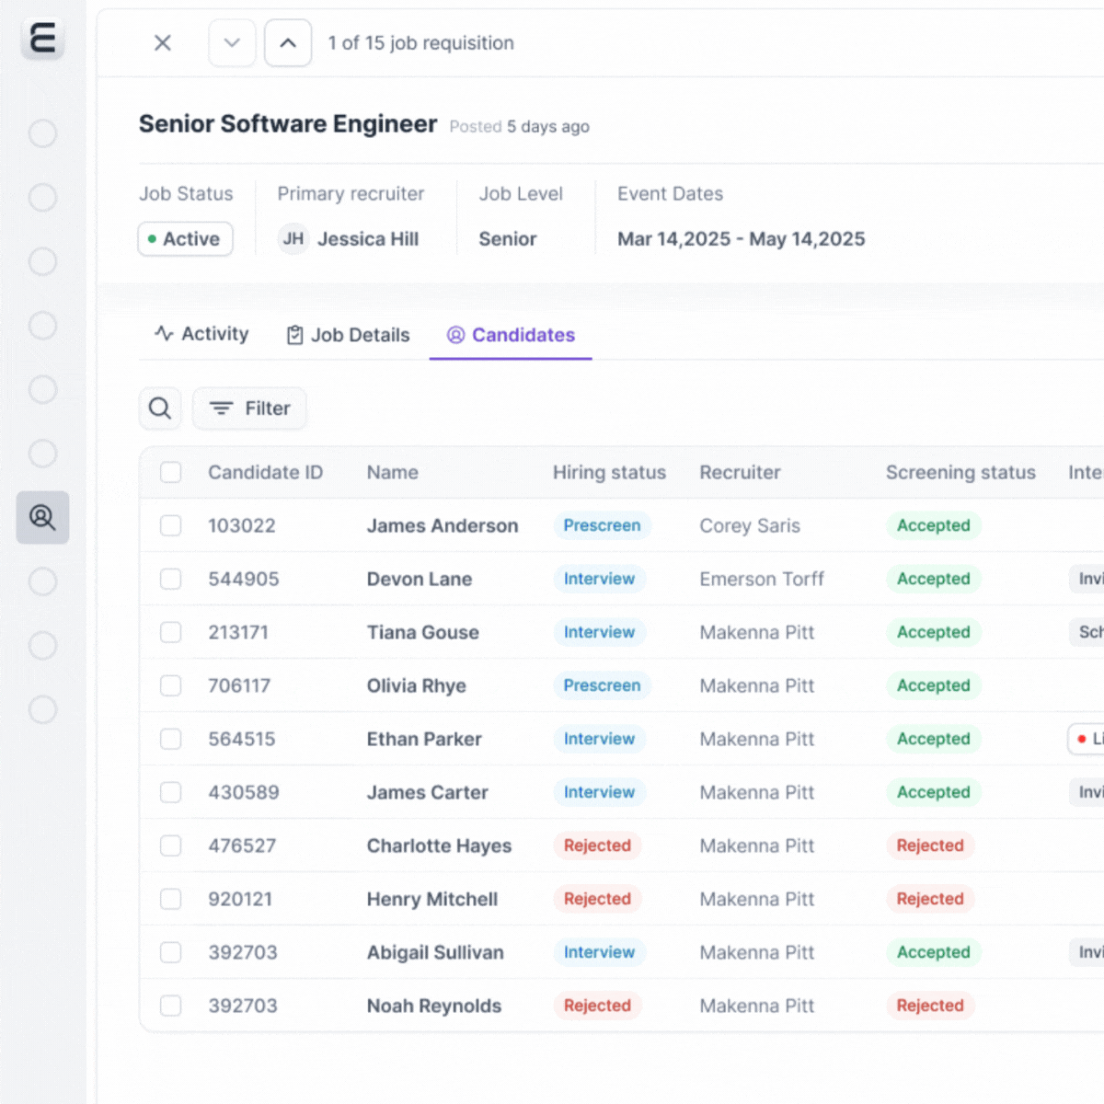
Task: Click the Active job status badge
Action: (x=185, y=239)
